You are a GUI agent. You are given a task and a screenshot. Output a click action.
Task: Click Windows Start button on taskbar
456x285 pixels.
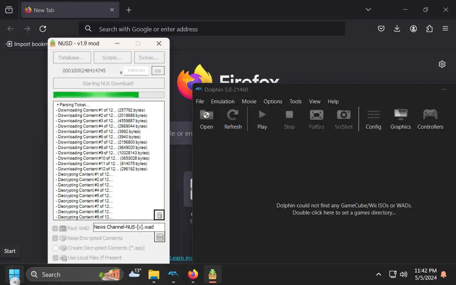click(x=14, y=274)
